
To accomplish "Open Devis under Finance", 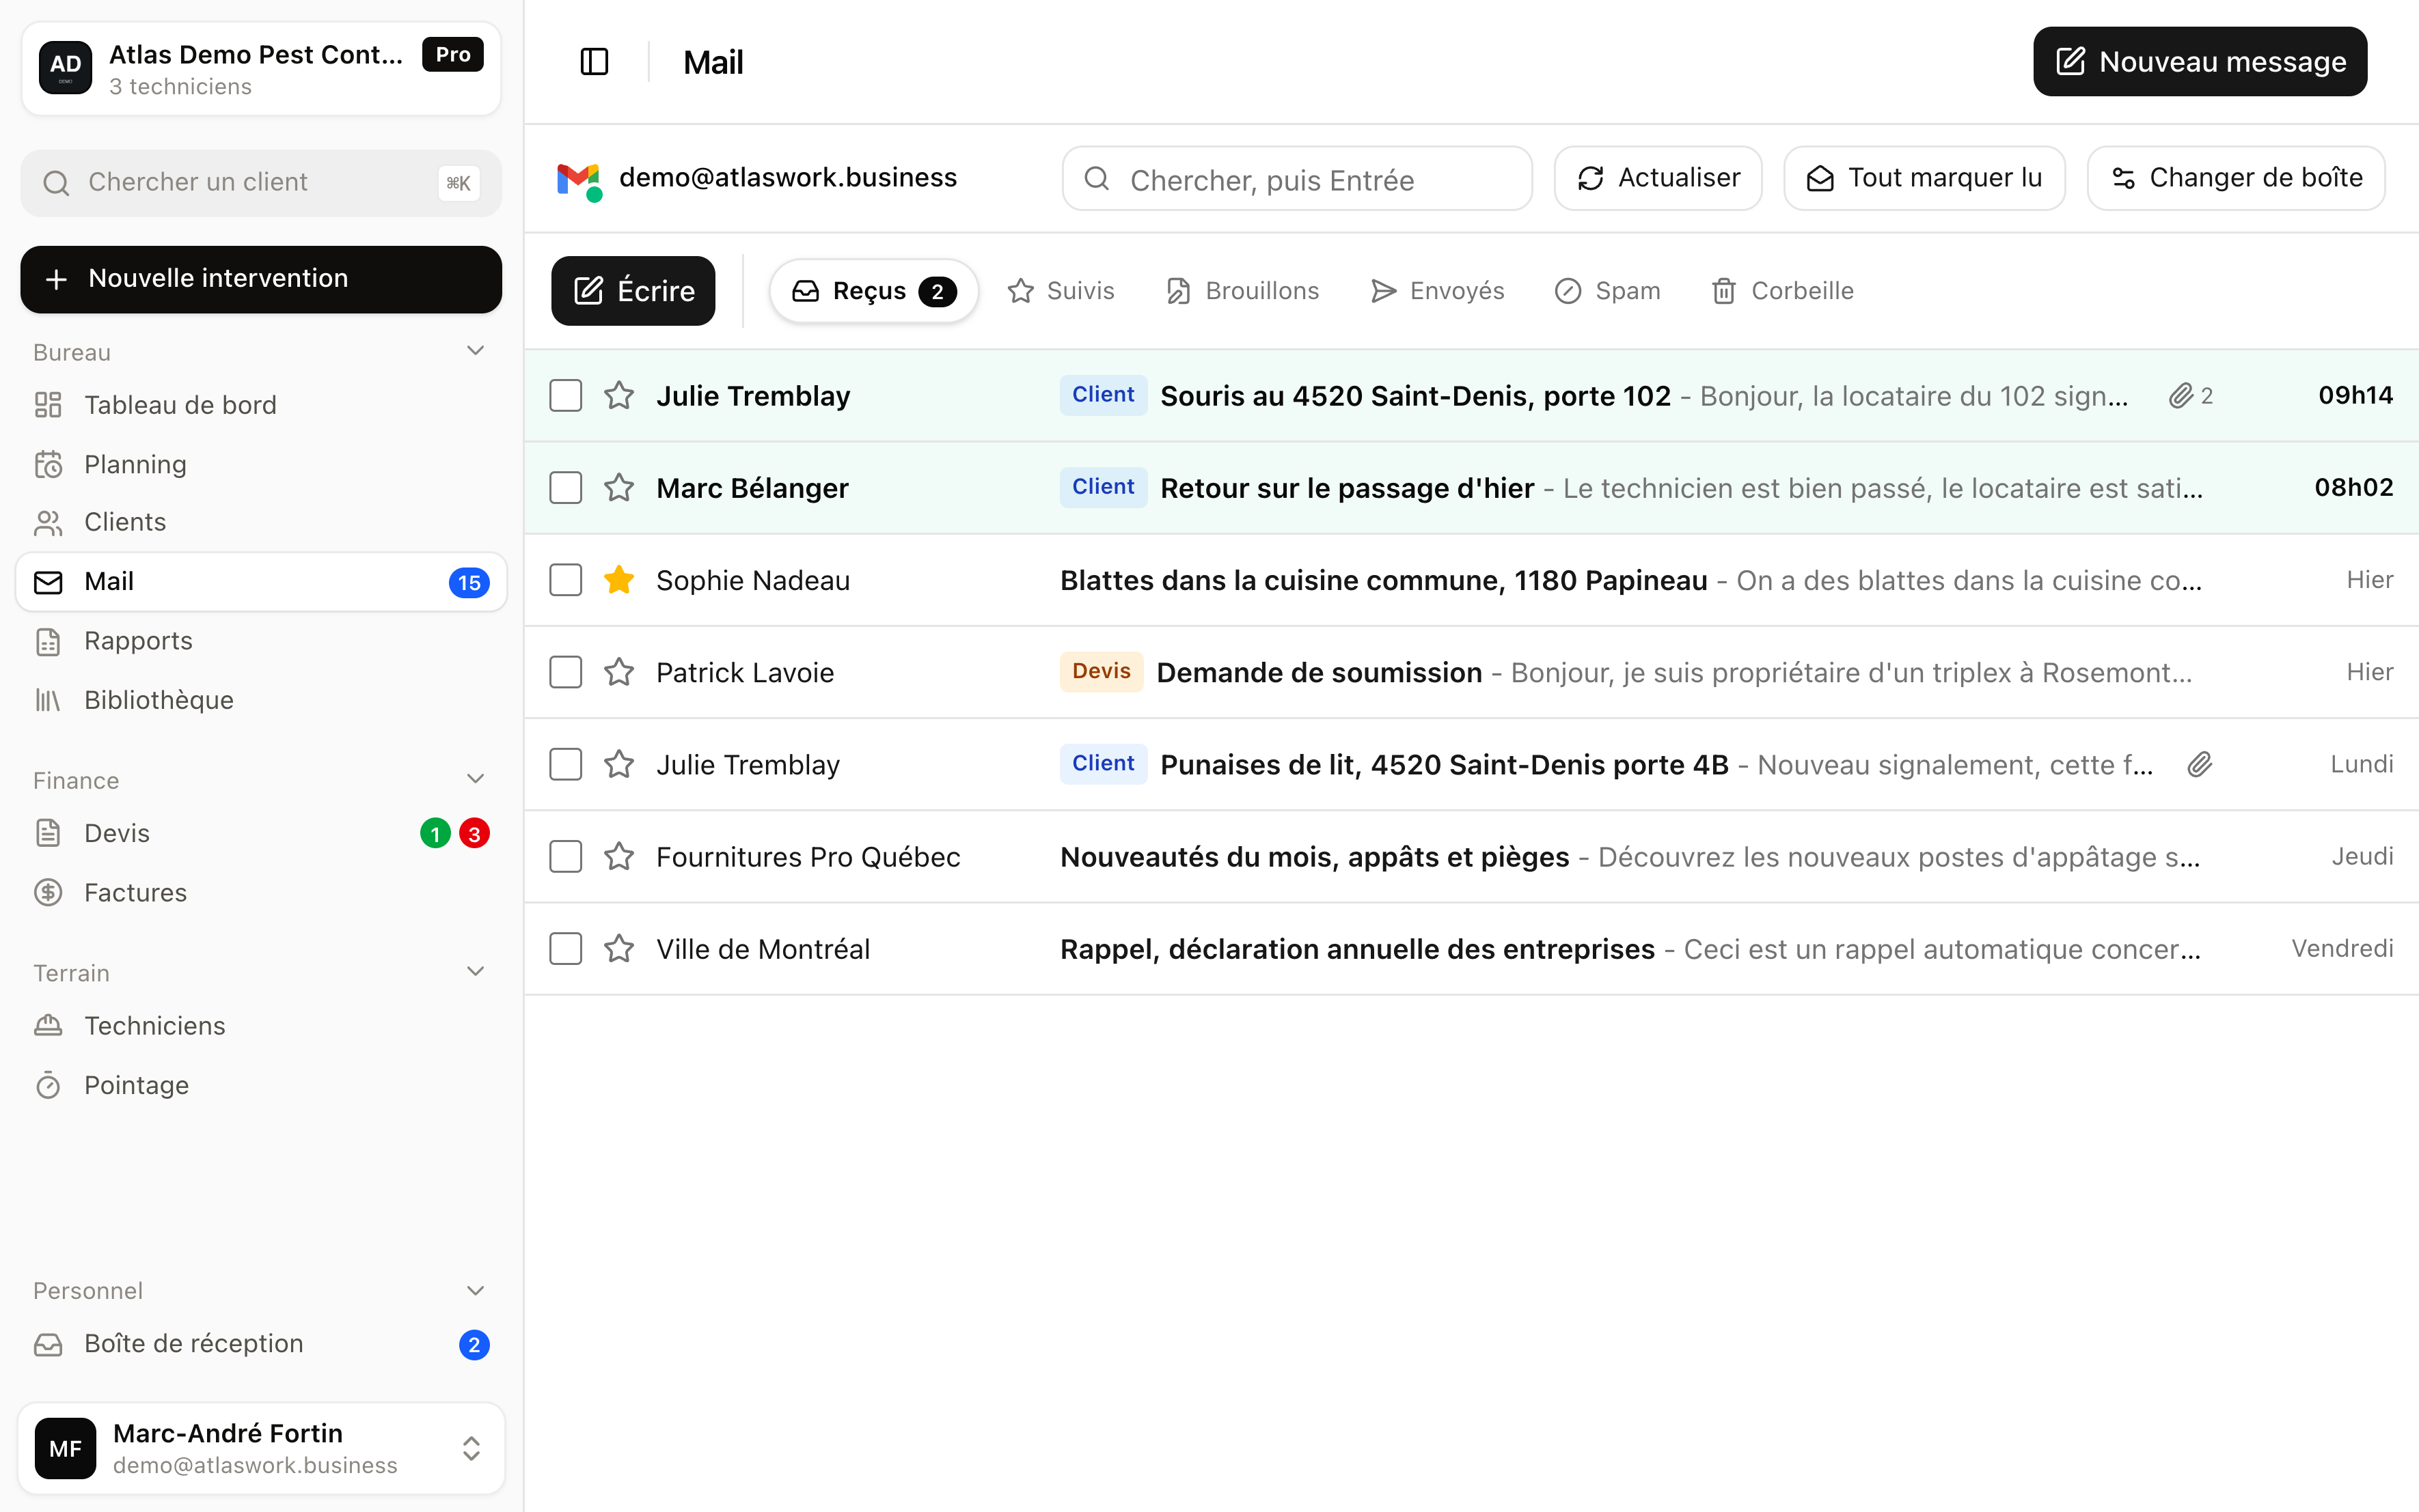I will coord(261,833).
